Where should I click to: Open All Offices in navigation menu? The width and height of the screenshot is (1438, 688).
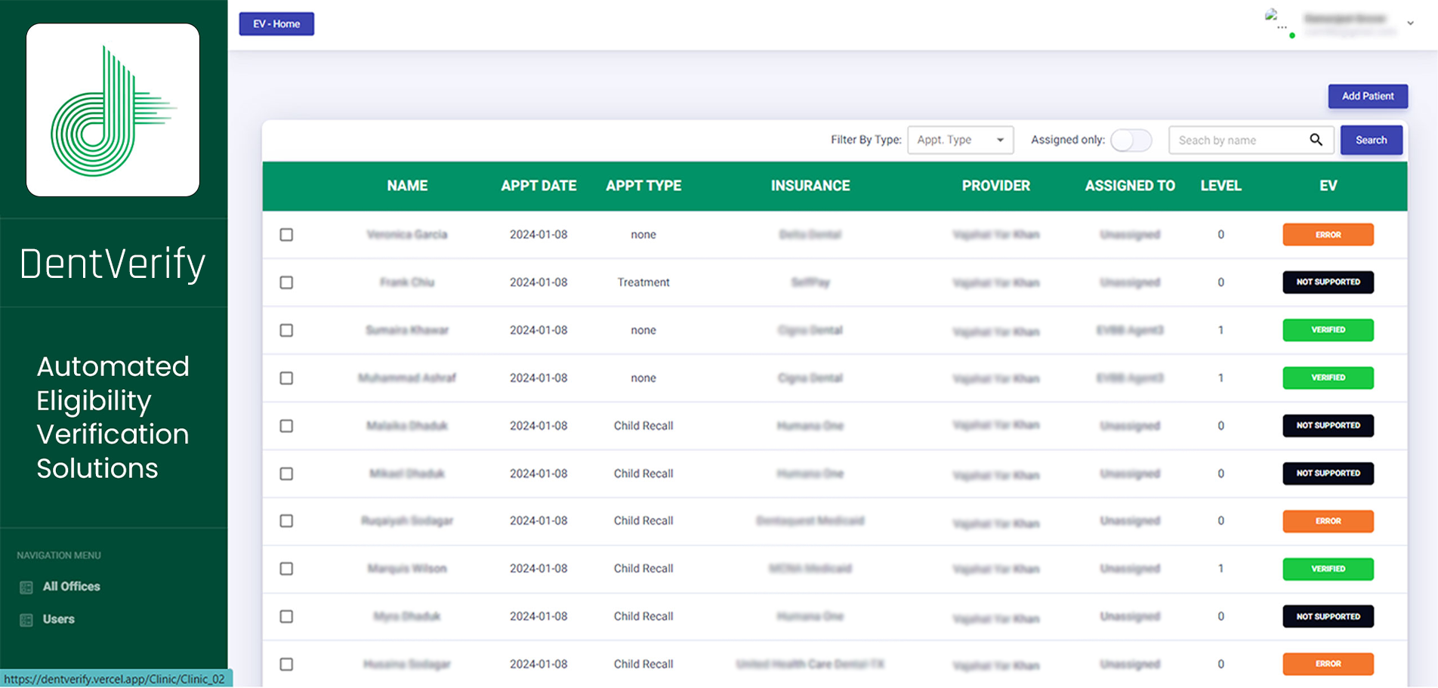71,587
